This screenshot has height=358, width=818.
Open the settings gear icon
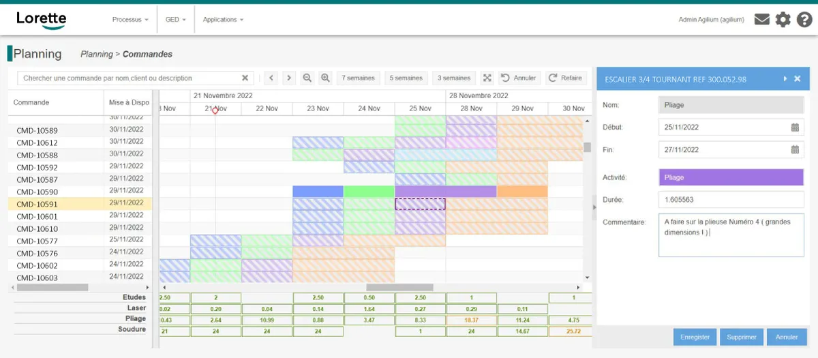point(783,20)
